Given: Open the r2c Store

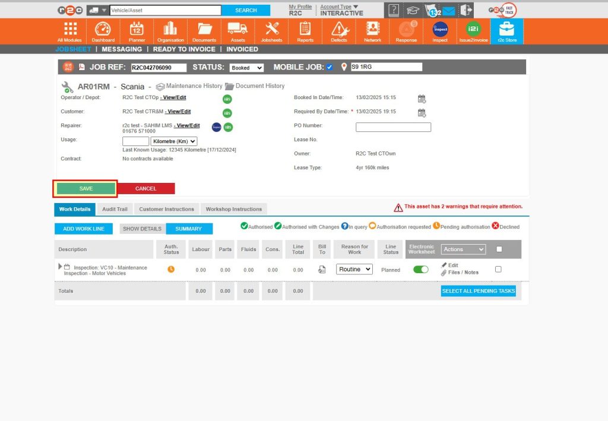Looking at the screenshot, I should (506, 31).
